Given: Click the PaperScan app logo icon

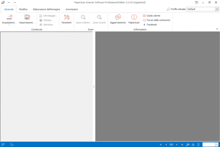Looking at the screenshot, I should point(3,3).
